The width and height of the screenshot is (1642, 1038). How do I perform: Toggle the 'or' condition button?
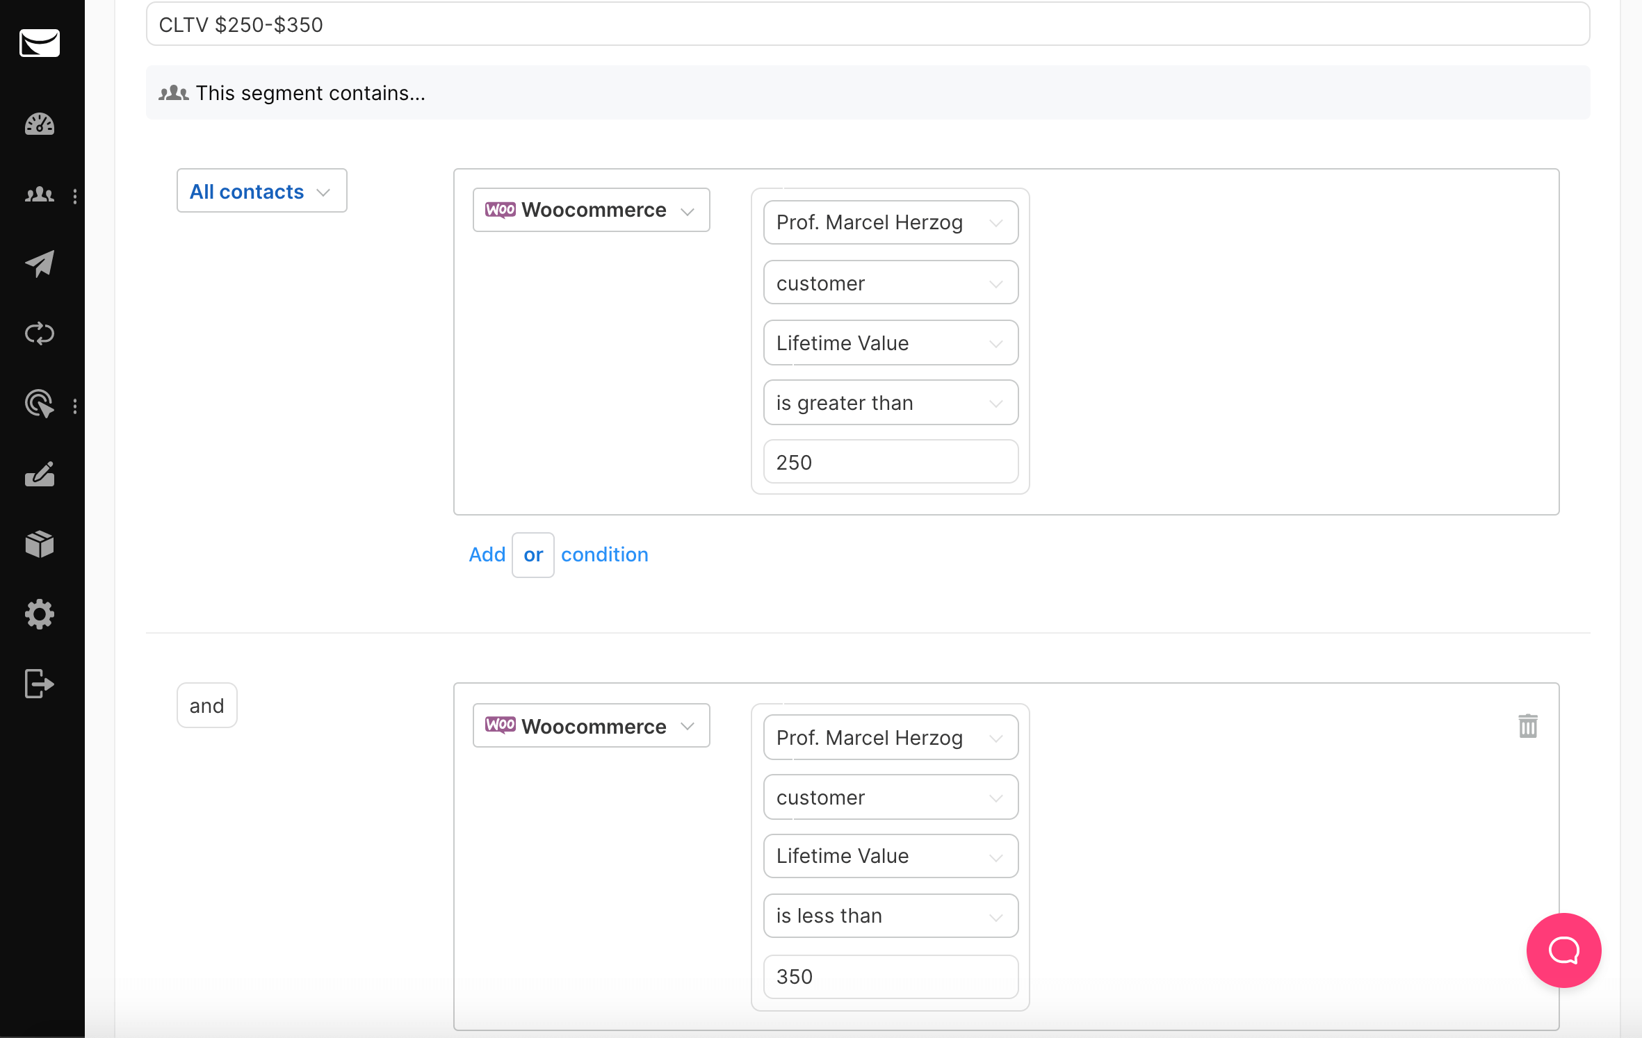[533, 554]
